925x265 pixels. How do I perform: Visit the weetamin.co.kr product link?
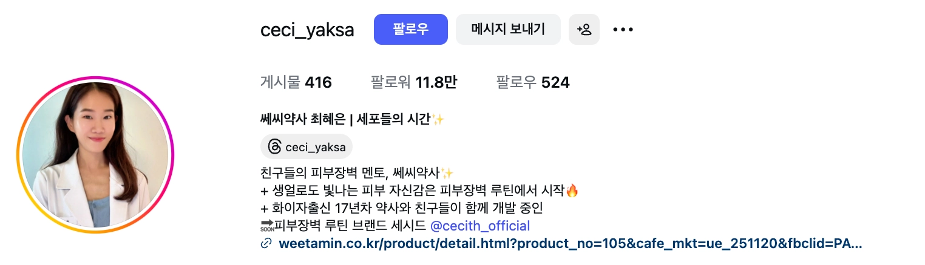click(x=570, y=244)
